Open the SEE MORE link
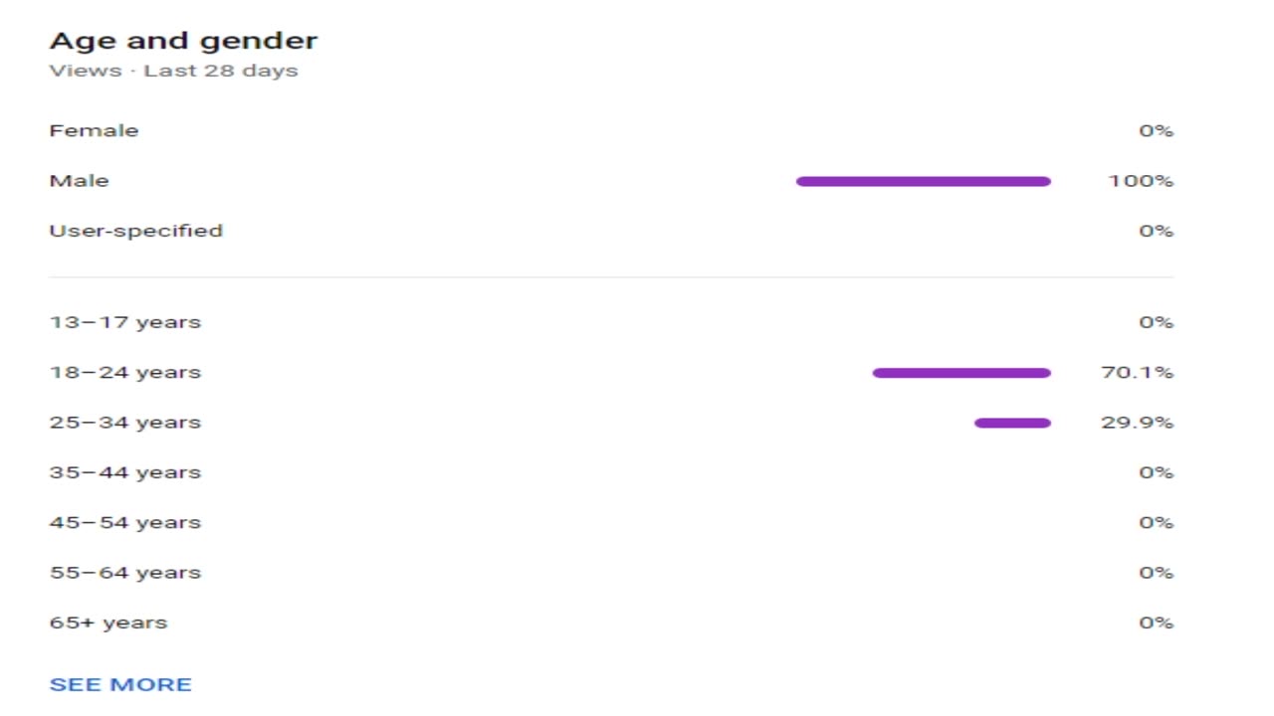The width and height of the screenshot is (1274, 716). pyautogui.click(x=120, y=684)
